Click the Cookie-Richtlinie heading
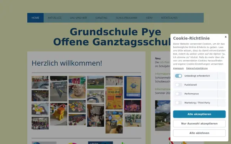The height and width of the screenshot is (144, 231). [191, 38]
